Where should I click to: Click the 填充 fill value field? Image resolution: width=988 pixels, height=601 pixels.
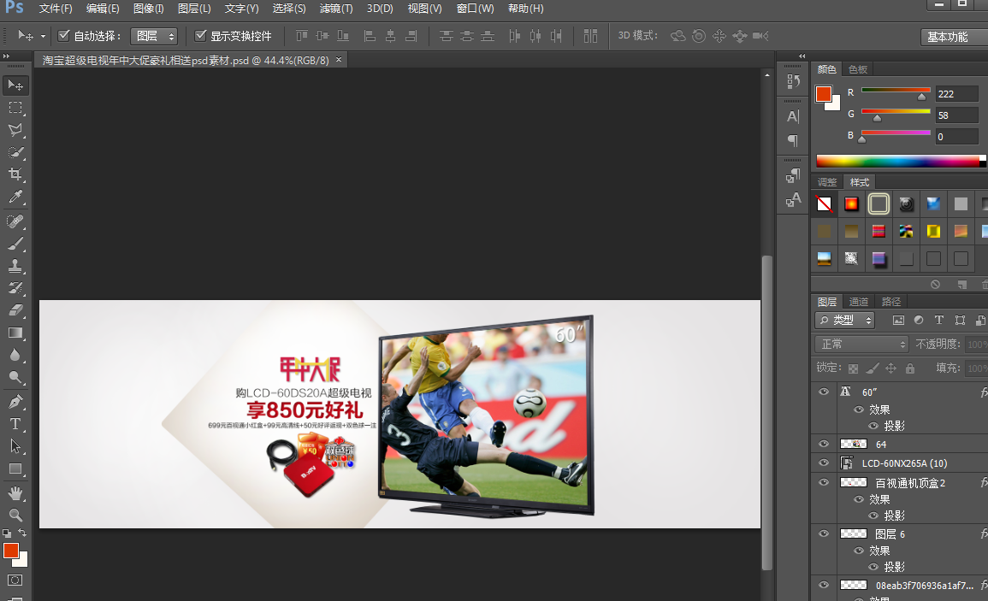pyautogui.click(x=976, y=368)
